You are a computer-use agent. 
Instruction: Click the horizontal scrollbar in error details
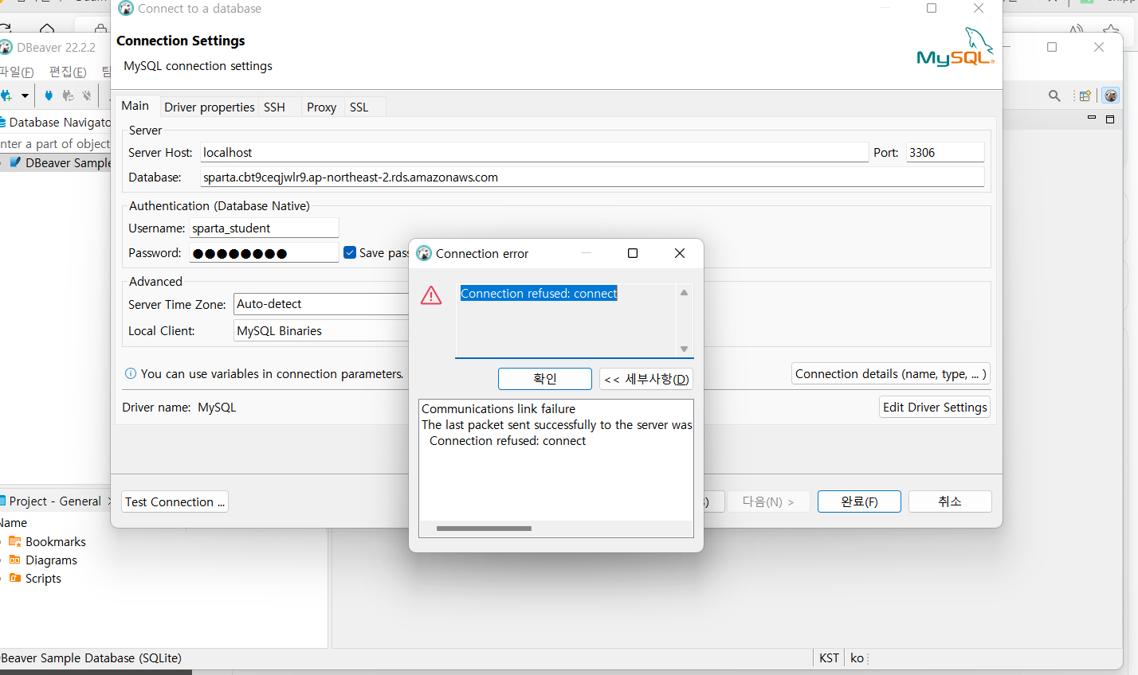pyautogui.click(x=484, y=529)
